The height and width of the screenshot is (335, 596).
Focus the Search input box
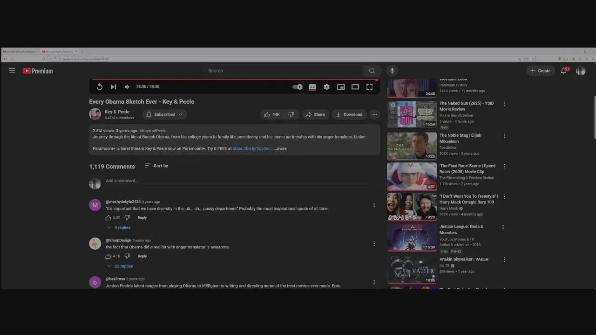tap(283, 71)
